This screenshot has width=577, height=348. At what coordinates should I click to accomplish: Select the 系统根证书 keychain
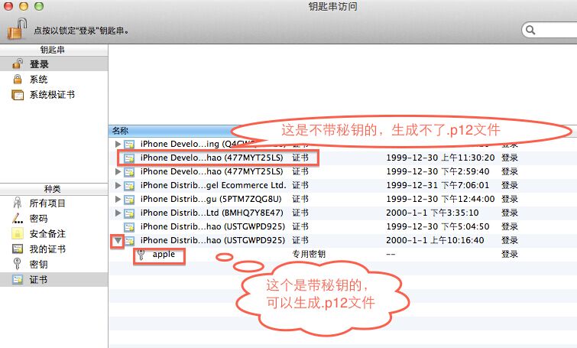(53, 95)
